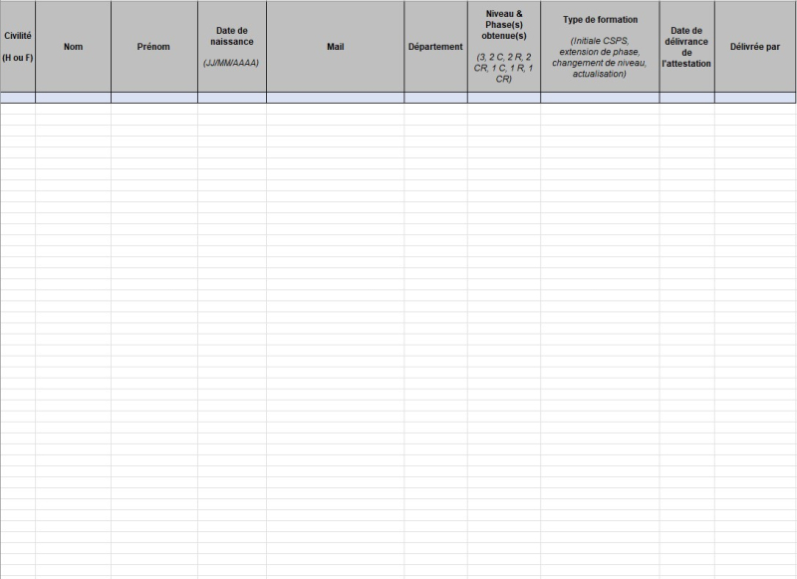Click the Type de formation header cell
797x579 pixels.
click(x=600, y=46)
